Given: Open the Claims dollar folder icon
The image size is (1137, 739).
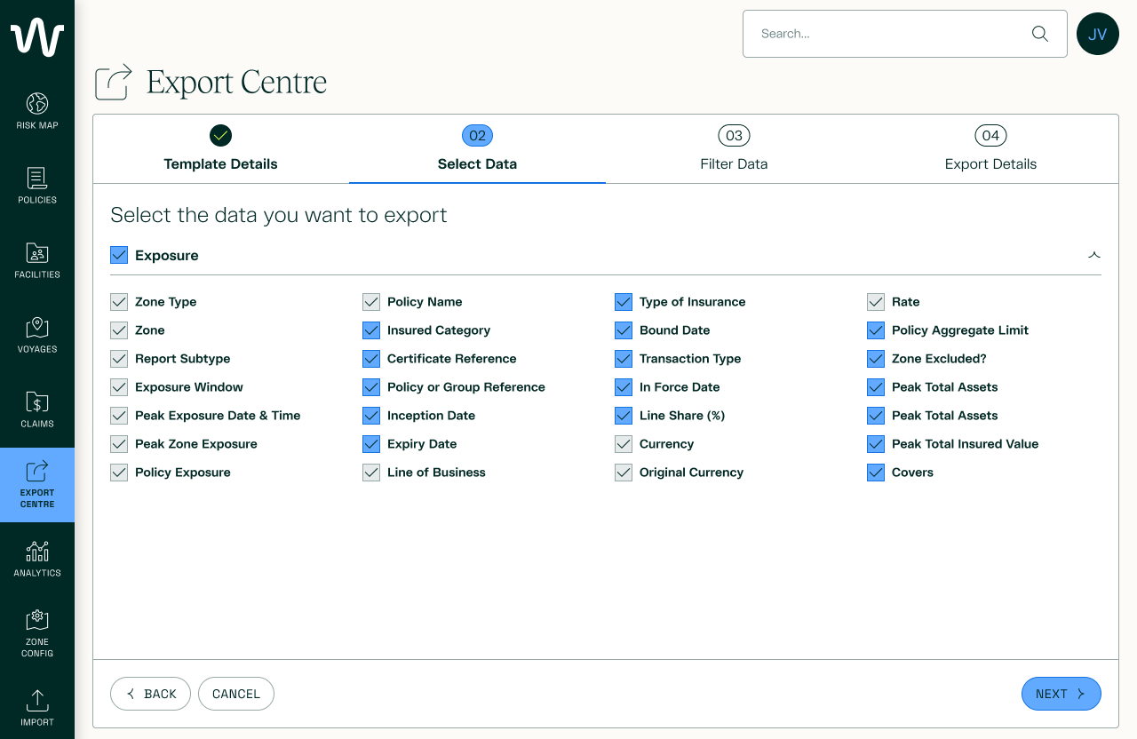Looking at the screenshot, I should 37,401.
